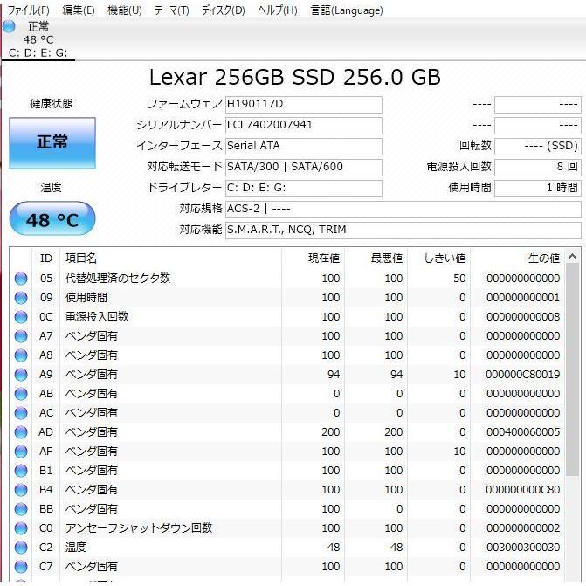586x586 pixels.
Task: Select the 温度 row in SMART table
Action: [x=286, y=548]
